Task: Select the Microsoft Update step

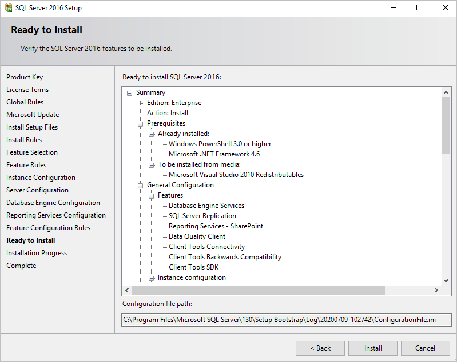Action: 33,115
